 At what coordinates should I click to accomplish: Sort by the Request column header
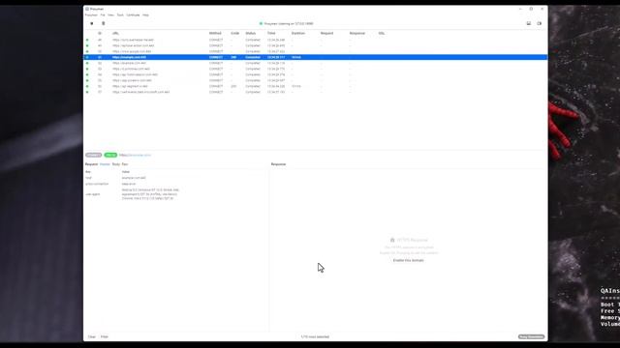point(327,34)
